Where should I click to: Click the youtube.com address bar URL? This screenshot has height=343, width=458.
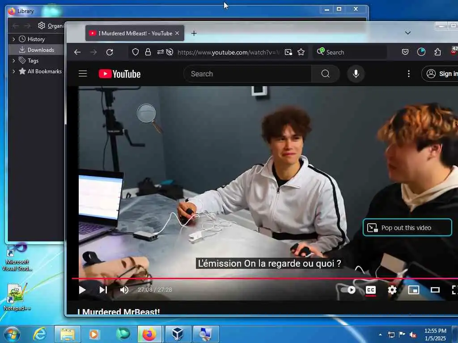(x=229, y=52)
